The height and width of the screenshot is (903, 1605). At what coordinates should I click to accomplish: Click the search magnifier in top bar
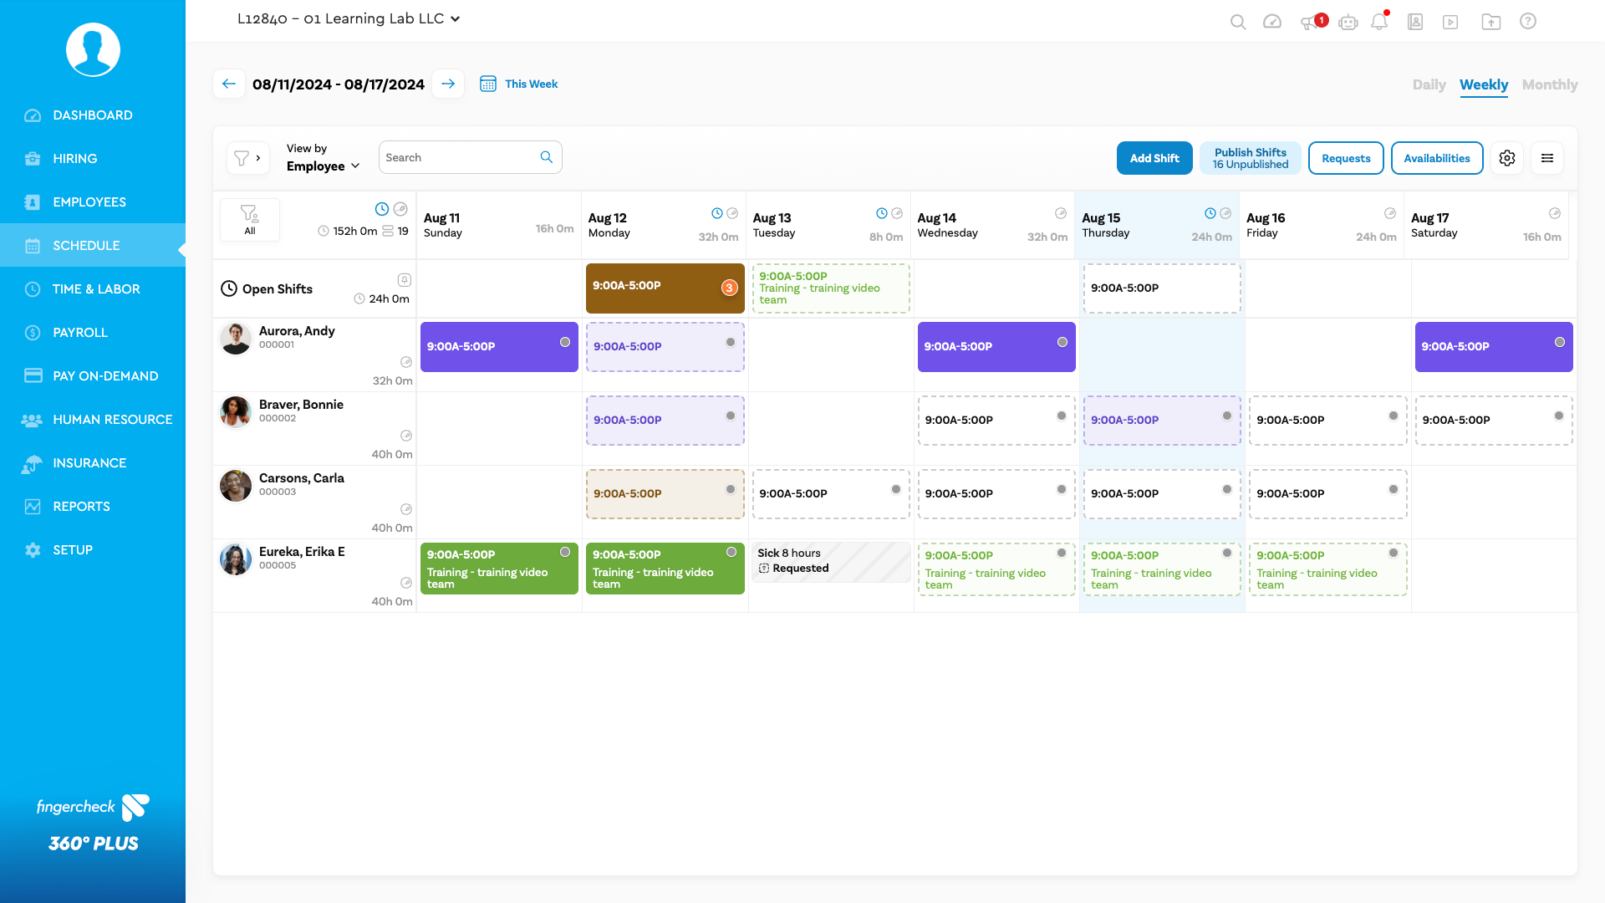[x=1238, y=22]
